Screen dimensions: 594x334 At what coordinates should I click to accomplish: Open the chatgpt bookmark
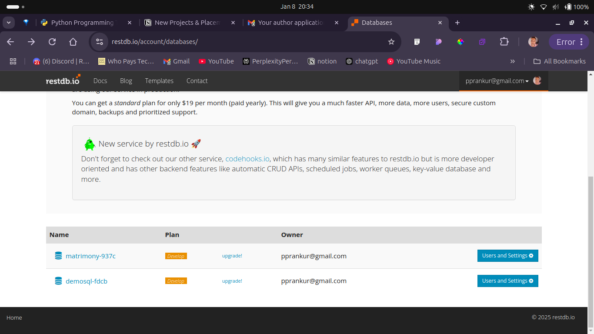[x=362, y=61]
